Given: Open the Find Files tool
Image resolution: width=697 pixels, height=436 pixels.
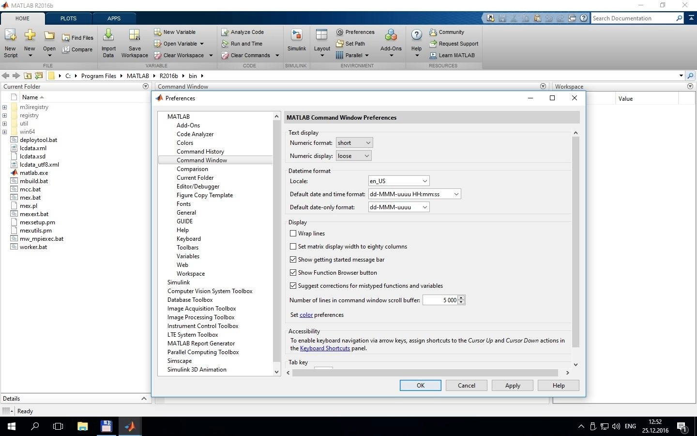Looking at the screenshot, I should click(77, 38).
